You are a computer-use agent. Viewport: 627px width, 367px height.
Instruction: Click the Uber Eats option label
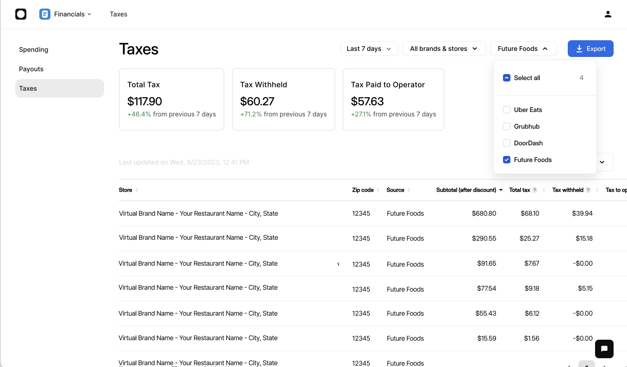[x=528, y=110]
